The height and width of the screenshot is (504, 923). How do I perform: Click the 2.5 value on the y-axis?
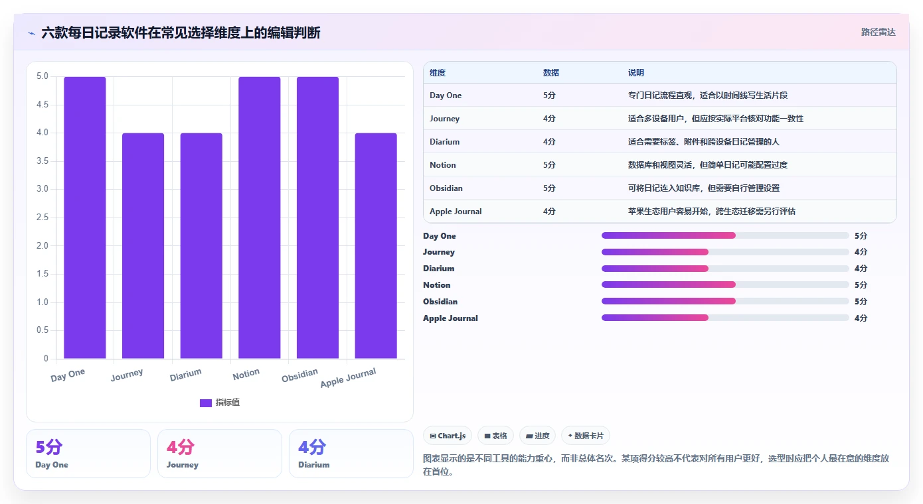coord(42,218)
